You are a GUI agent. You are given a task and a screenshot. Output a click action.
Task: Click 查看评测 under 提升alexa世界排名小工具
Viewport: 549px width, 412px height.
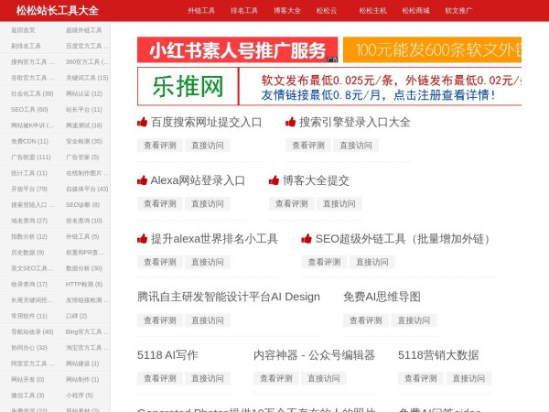click(160, 262)
